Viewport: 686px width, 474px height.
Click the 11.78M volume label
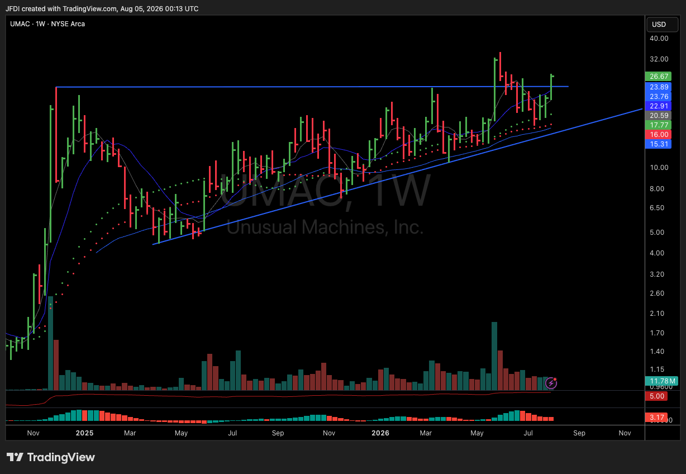point(663,381)
